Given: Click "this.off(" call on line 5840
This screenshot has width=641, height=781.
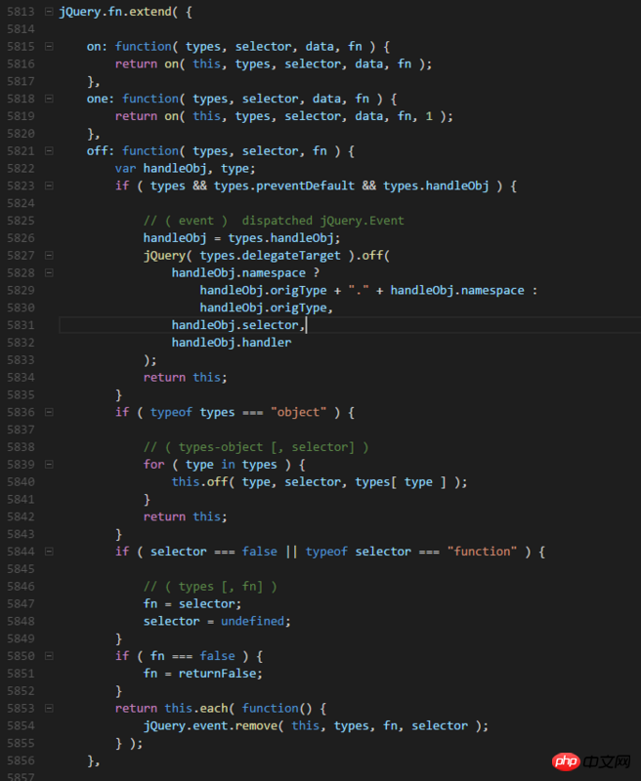Looking at the screenshot, I should click(203, 482).
